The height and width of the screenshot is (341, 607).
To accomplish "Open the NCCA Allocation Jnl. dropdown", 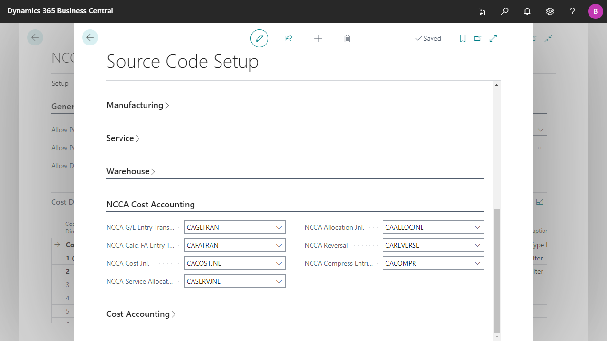I will [x=478, y=227].
